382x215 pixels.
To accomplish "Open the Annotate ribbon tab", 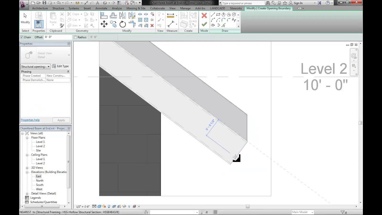I will point(101,8).
